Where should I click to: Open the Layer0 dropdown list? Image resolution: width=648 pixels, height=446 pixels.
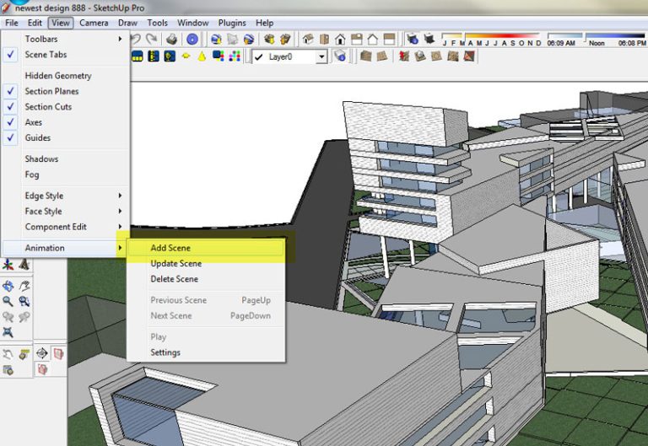click(321, 56)
